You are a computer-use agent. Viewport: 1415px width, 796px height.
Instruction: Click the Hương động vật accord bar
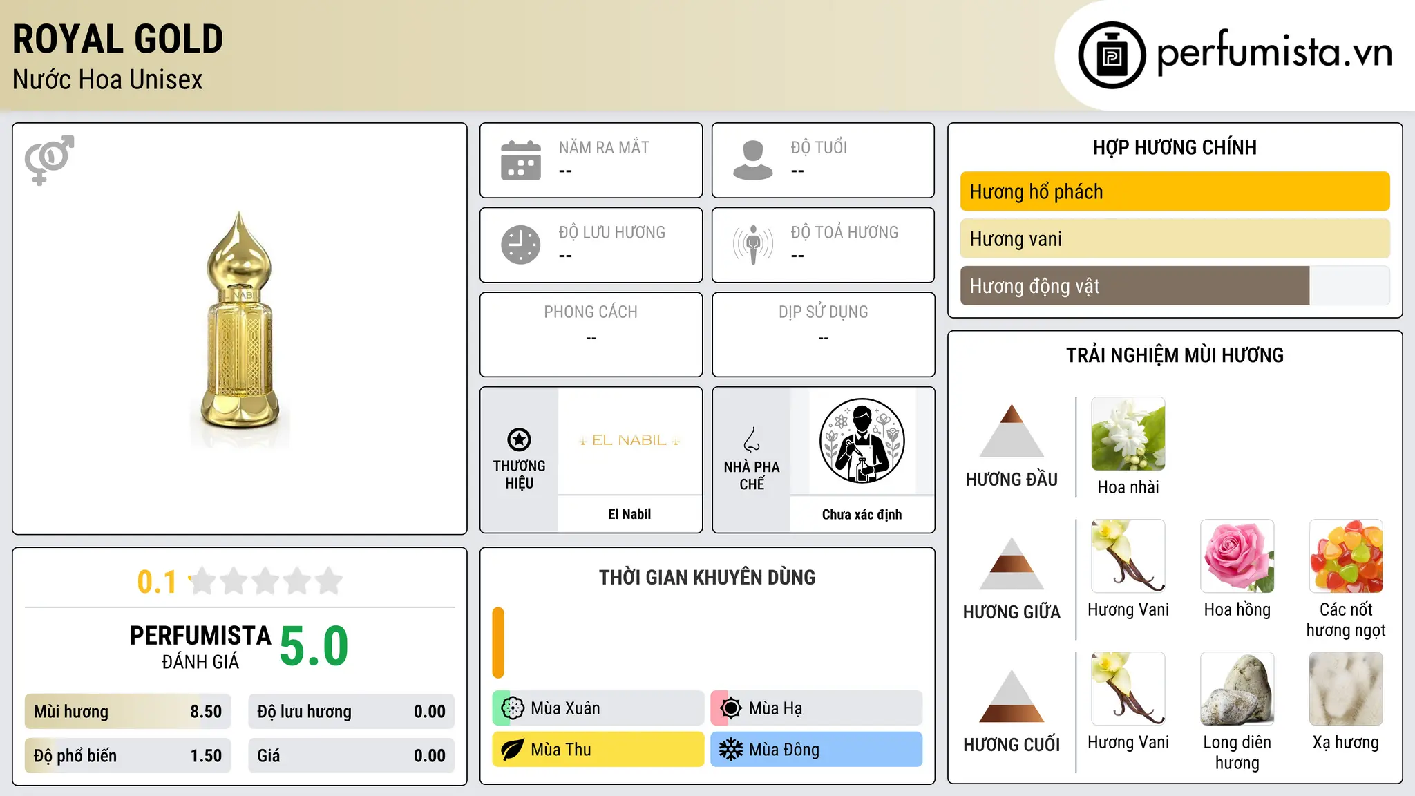point(1175,285)
